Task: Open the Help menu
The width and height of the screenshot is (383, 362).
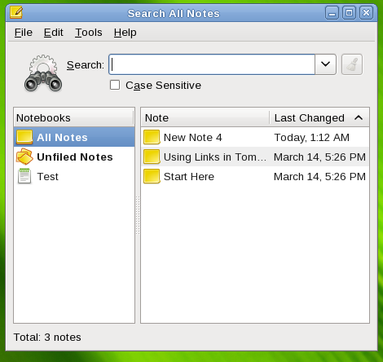Action: point(125,33)
